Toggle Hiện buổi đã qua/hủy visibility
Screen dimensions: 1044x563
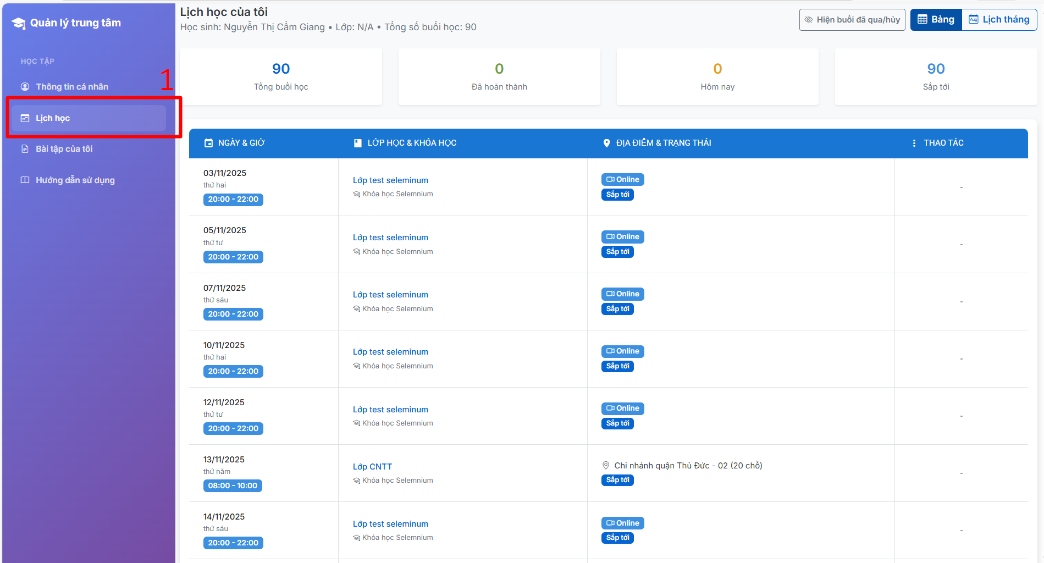click(x=852, y=20)
